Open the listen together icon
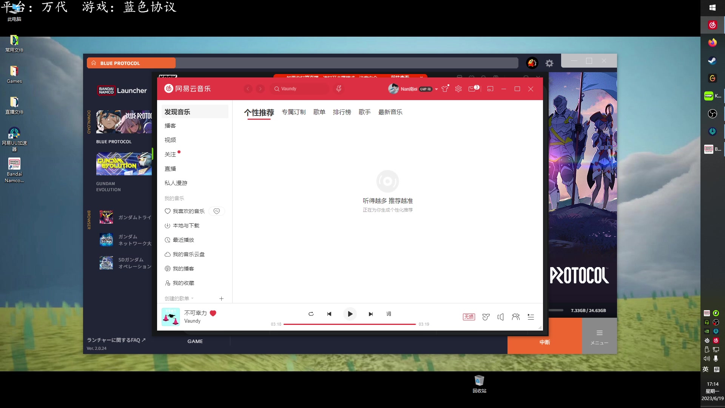725x408 pixels. click(516, 317)
